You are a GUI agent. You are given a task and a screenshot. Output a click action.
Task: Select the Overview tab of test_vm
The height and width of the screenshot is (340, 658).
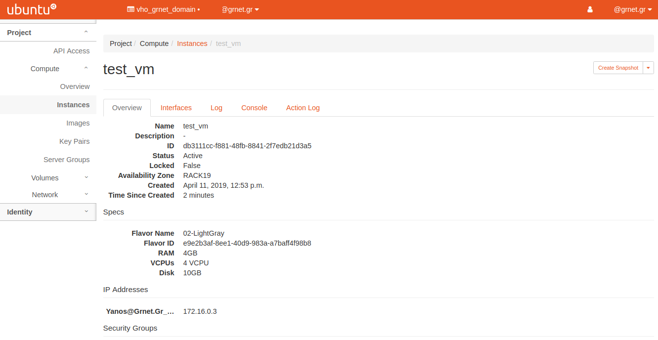(x=127, y=108)
